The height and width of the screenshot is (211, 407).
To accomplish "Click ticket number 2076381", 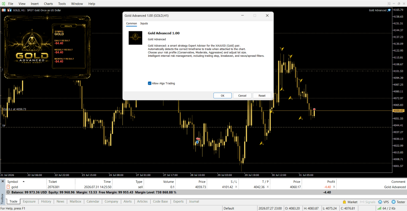I will click(x=54, y=187).
